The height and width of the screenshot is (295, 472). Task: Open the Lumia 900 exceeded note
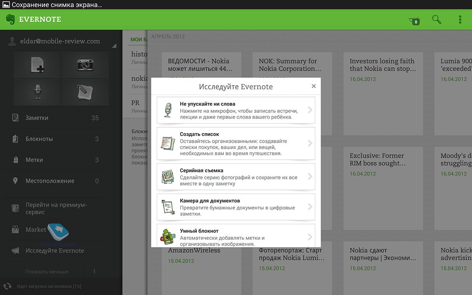(453, 94)
